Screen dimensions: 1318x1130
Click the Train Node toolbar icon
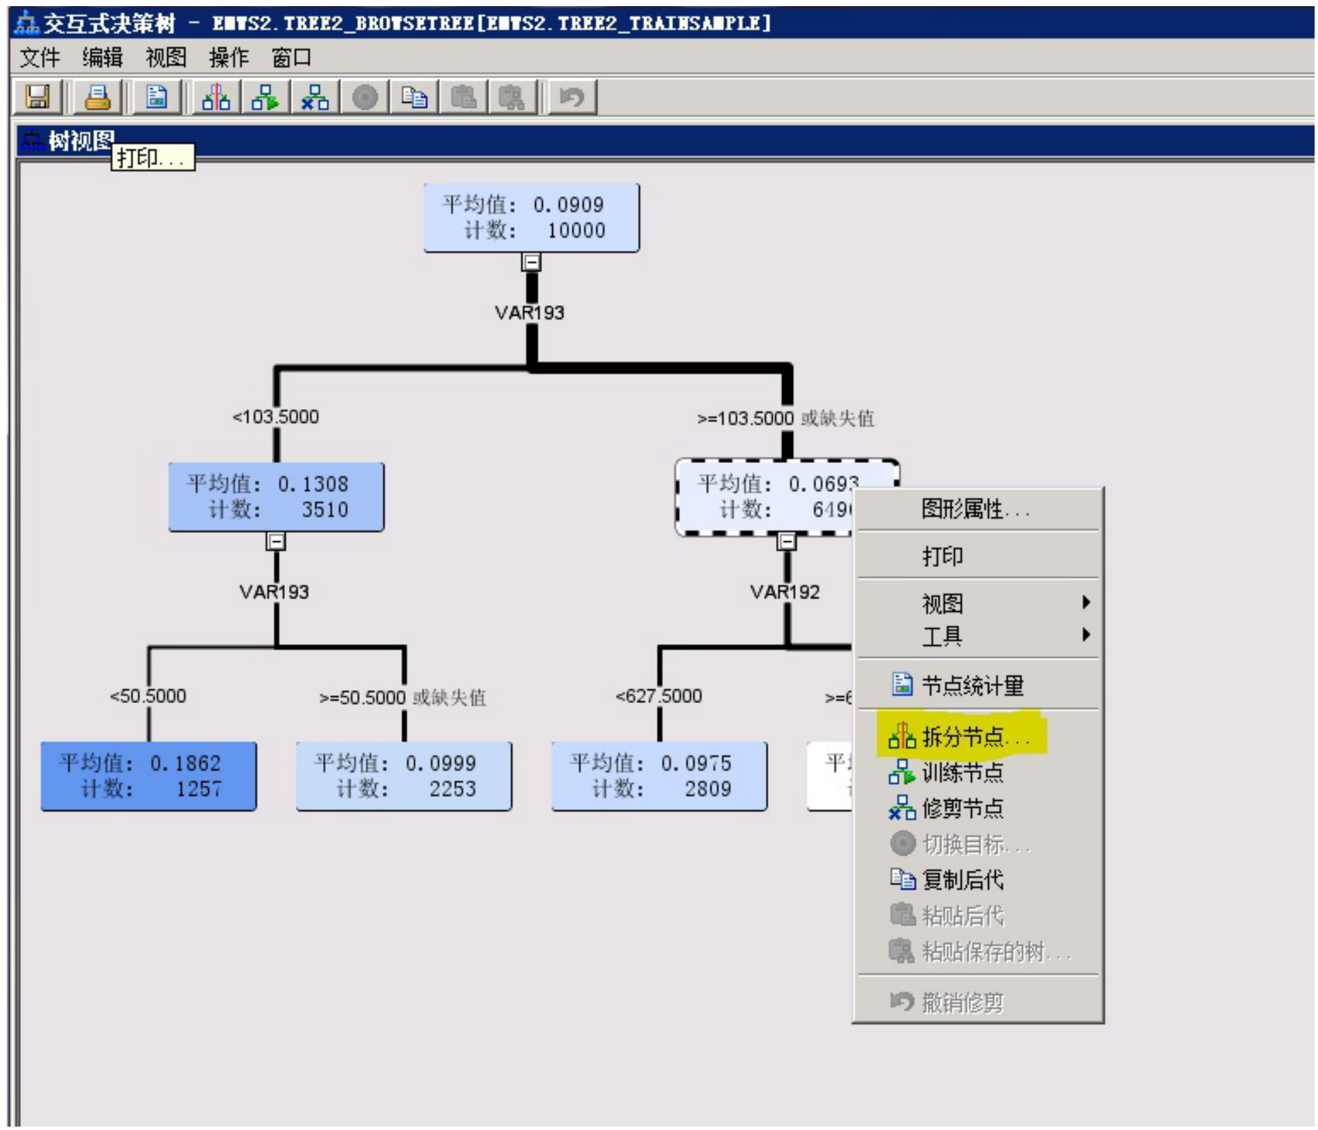click(x=265, y=97)
